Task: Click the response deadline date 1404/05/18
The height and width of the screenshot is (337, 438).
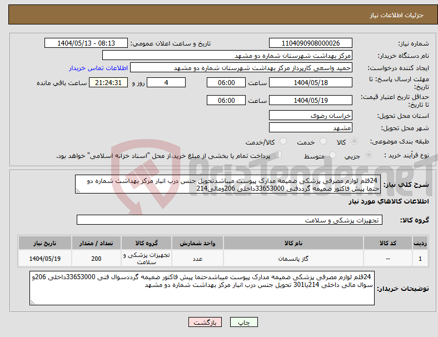Action: click(310, 82)
